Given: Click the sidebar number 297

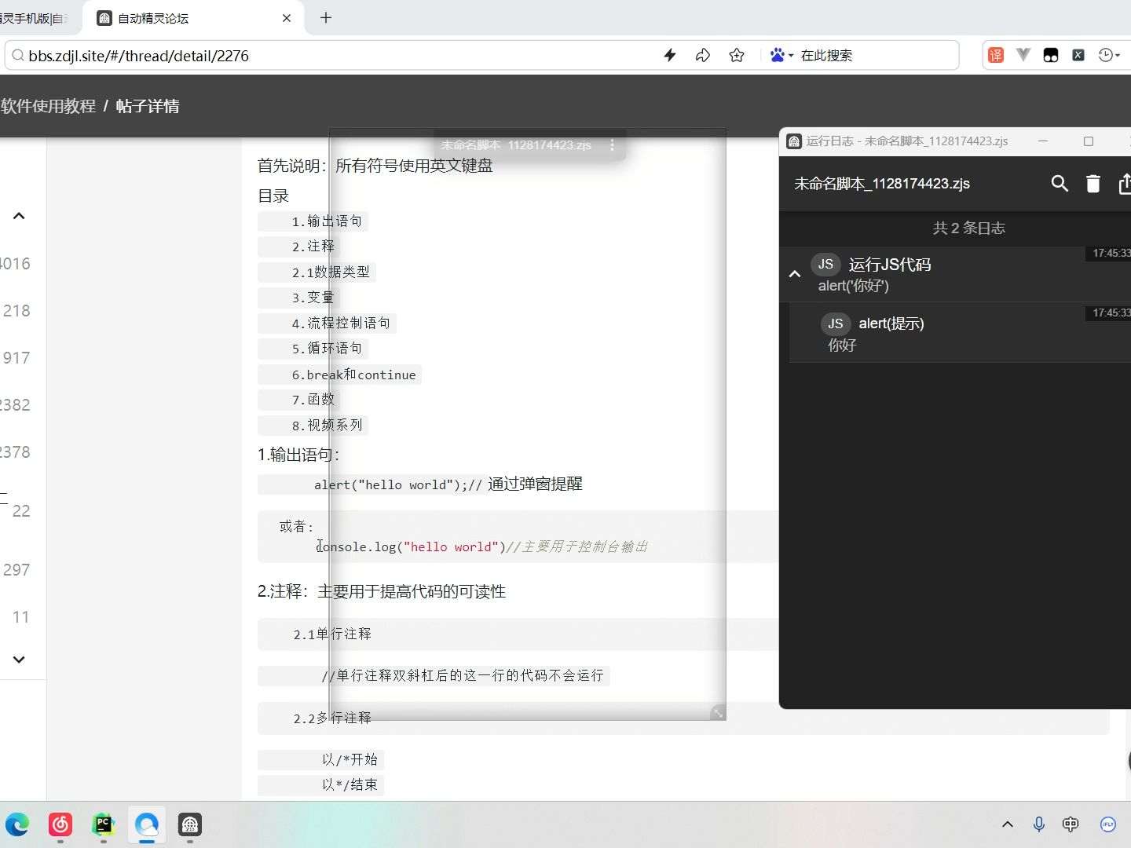Looking at the screenshot, I should click(16, 570).
